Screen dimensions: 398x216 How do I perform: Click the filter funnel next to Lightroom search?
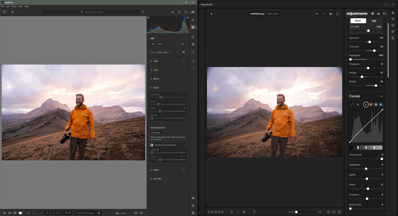coord(144,12)
